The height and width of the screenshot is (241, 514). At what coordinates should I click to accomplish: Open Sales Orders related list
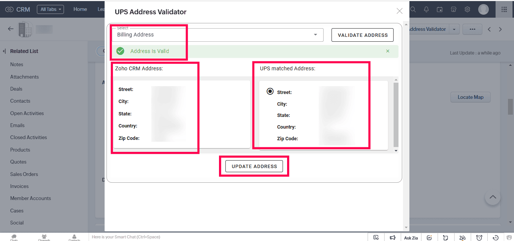click(24, 174)
